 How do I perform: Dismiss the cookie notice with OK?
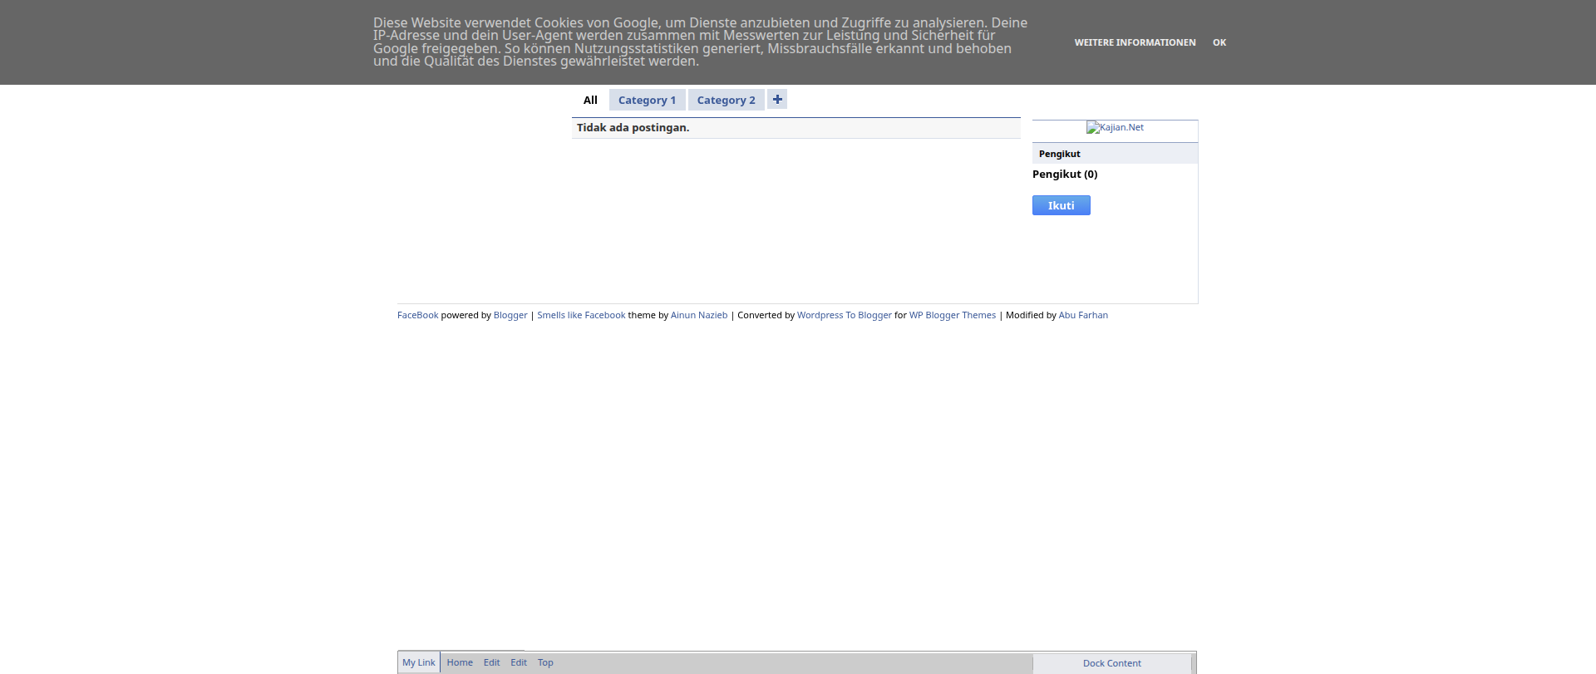pos(1219,42)
